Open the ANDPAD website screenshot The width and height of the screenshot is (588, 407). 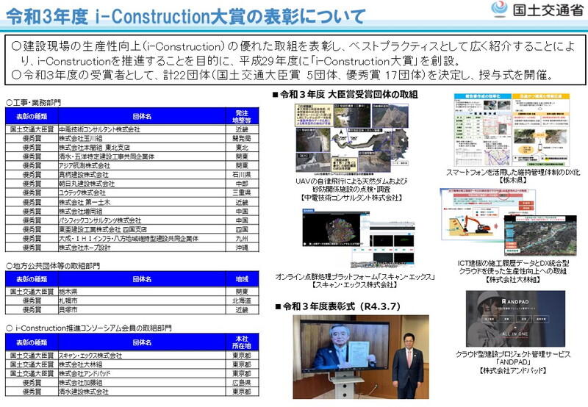pos(515,319)
